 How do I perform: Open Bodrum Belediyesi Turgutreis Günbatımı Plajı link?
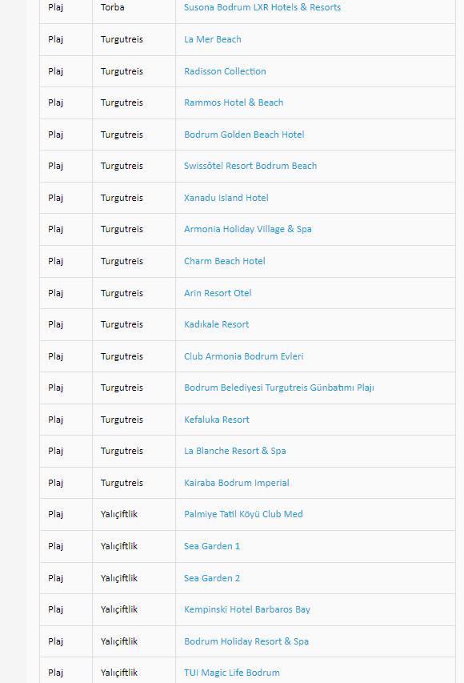tap(279, 388)
